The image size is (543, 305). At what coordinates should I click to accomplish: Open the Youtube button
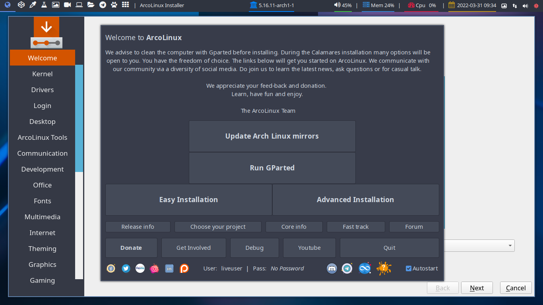309,248
